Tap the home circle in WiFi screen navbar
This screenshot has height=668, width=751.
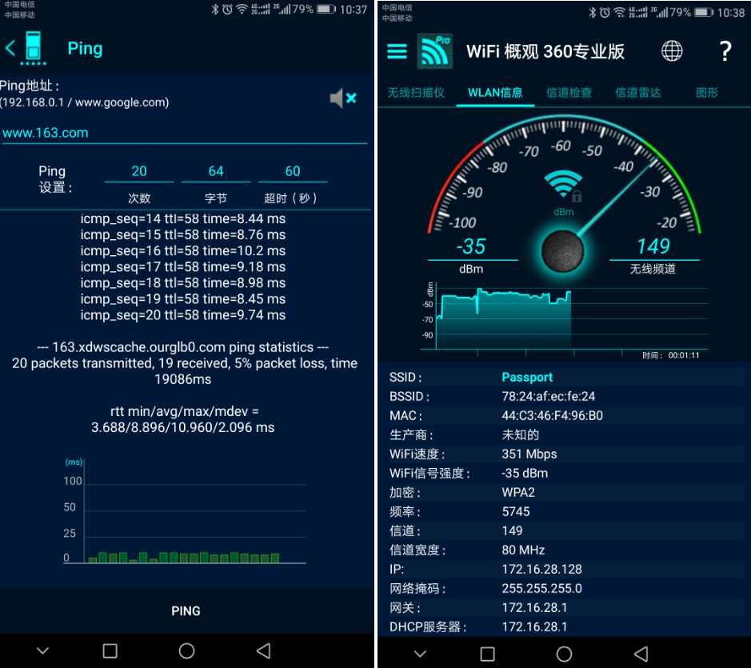point(564,654)
